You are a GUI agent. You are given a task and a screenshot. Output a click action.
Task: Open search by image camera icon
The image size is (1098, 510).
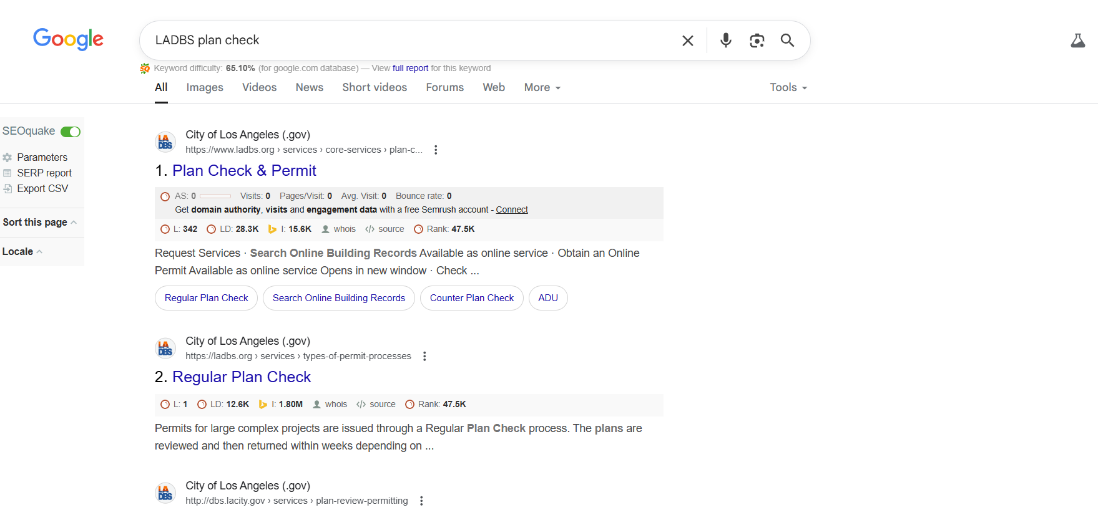[x=757, y=41]
